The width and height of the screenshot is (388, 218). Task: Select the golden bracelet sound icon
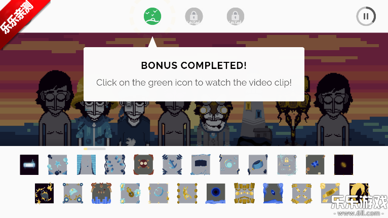[330, 193]
